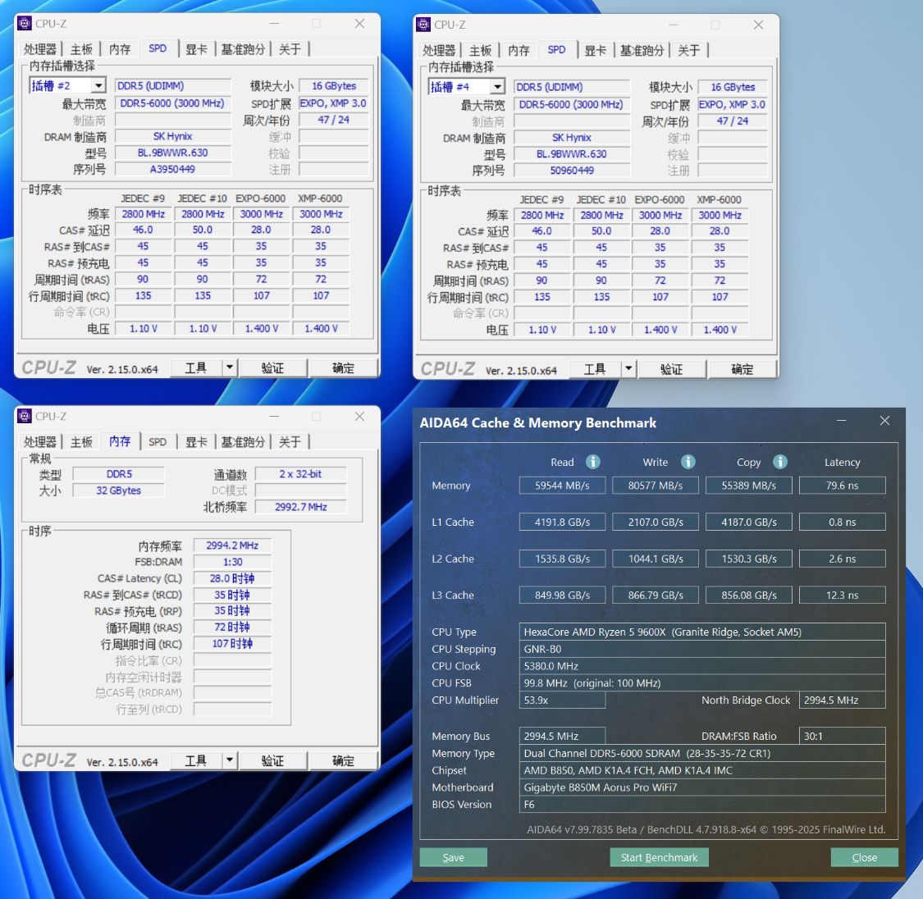
Task: Click serial number 50960449 field
Action: pos(572,171)
